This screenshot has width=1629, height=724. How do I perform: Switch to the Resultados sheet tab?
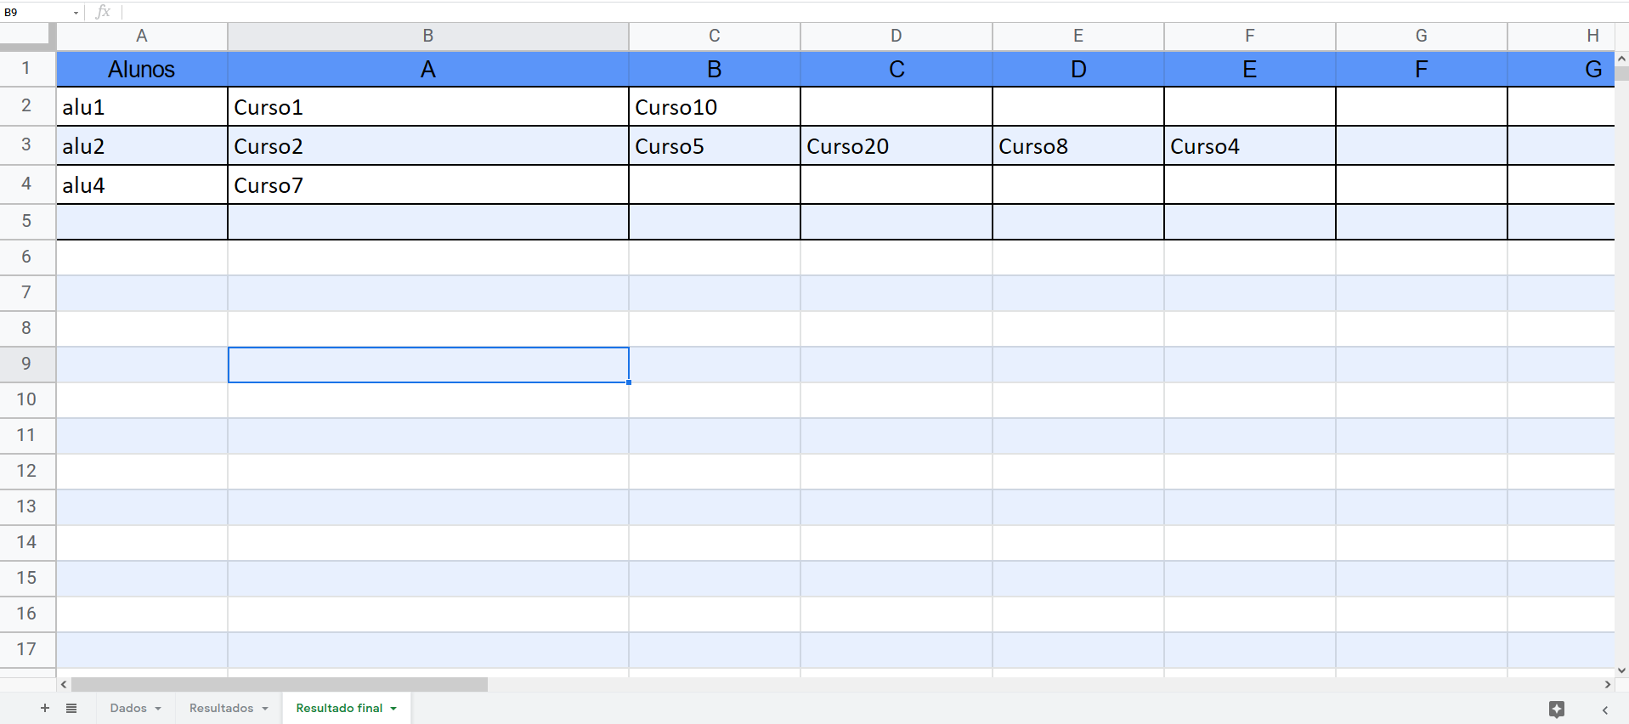point(221,708)
